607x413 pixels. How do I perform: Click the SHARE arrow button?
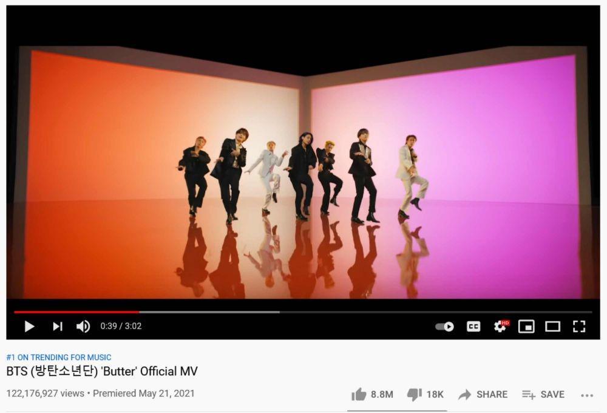point(483,394)
